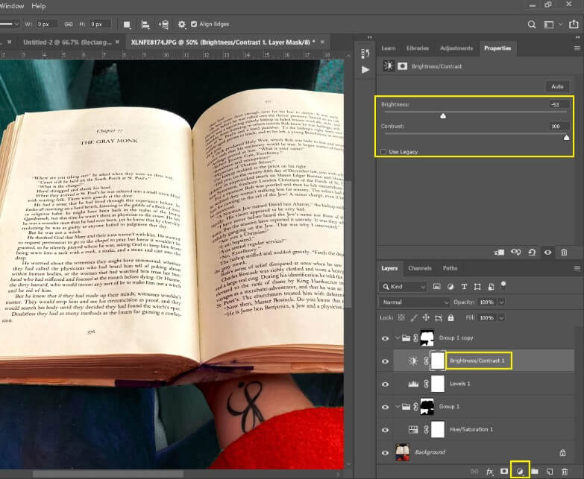The width and height of the screenshot is (584, 479).
Task: Open the workspace switcher dropdown
Action: pos(552,25)
